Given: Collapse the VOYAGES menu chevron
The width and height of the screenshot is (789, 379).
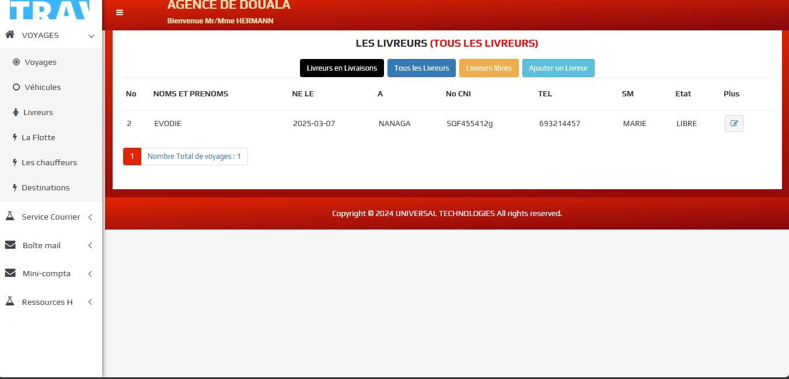Looking at the screenshot, I should click(x=91, y=36).
